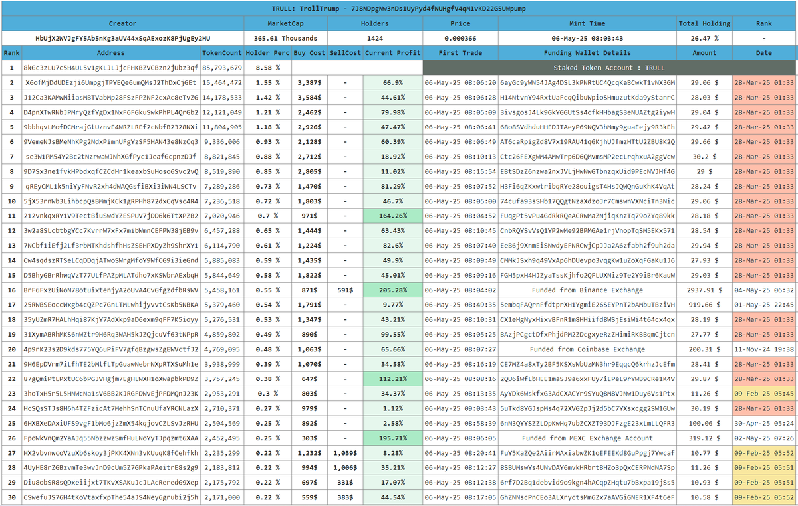The height and width of the screenshot is (506, 798).
Task: Select the amount 919.66 $
Action: tap(704, 305)
